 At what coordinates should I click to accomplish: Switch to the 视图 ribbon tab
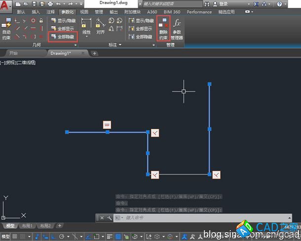84,12
